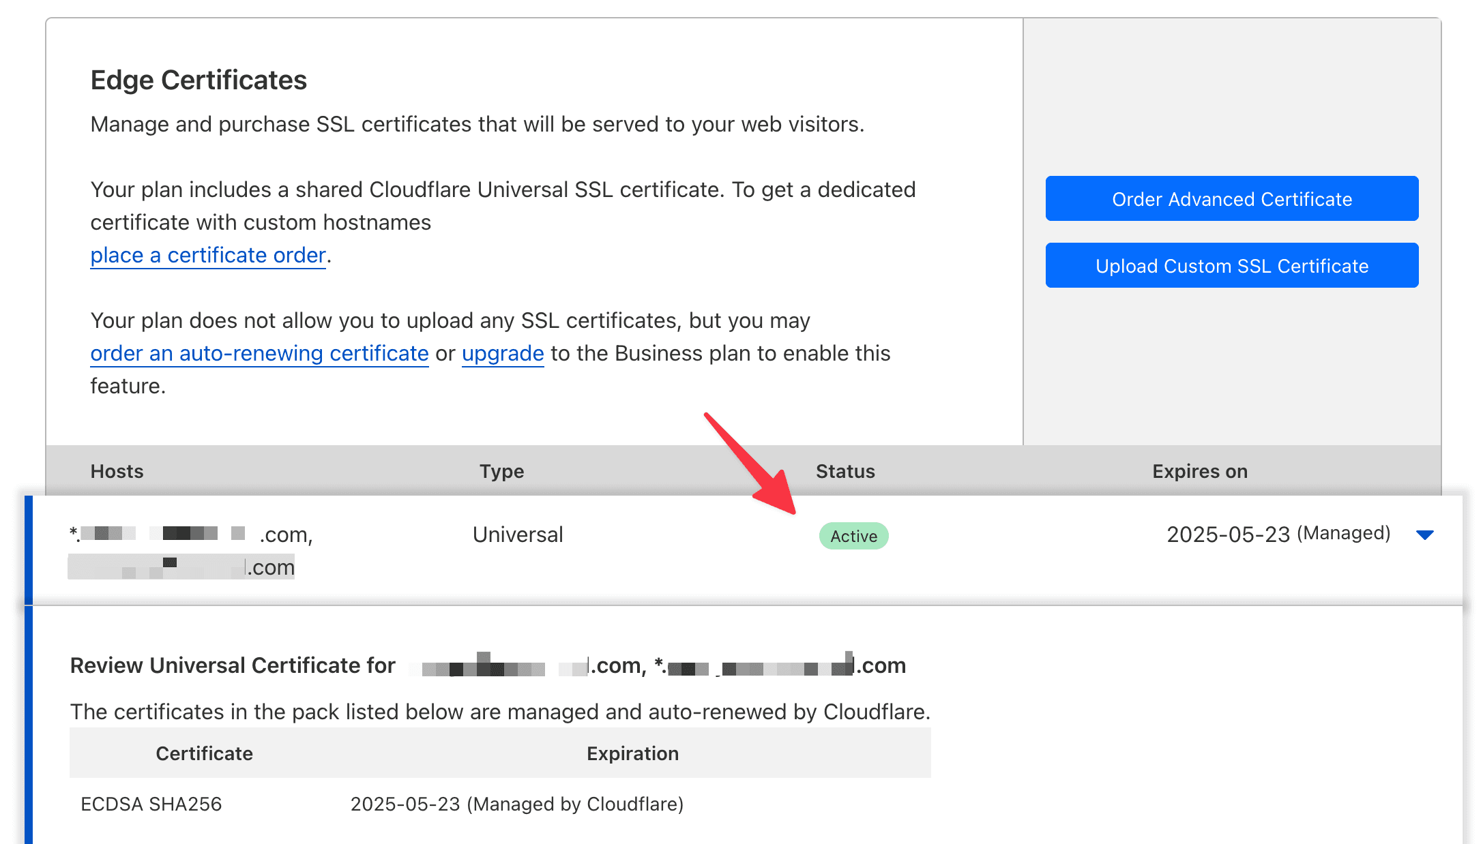The height and width of the screenshot is (844, 1483).
Task: Open the 'place a certificate order' link
Action: coord(208,255)
